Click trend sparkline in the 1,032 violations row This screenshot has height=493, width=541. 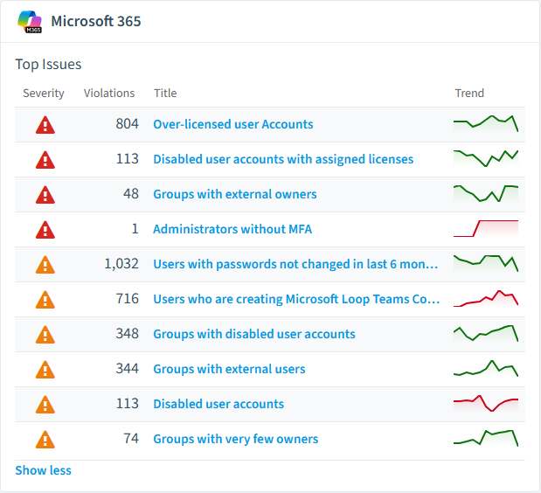[x=486, y=264]
